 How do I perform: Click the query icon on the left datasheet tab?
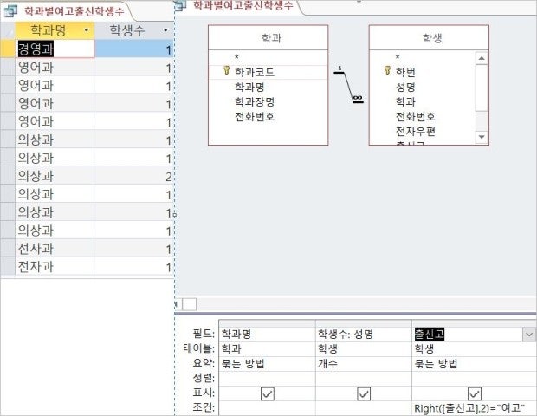coord(10,11)
